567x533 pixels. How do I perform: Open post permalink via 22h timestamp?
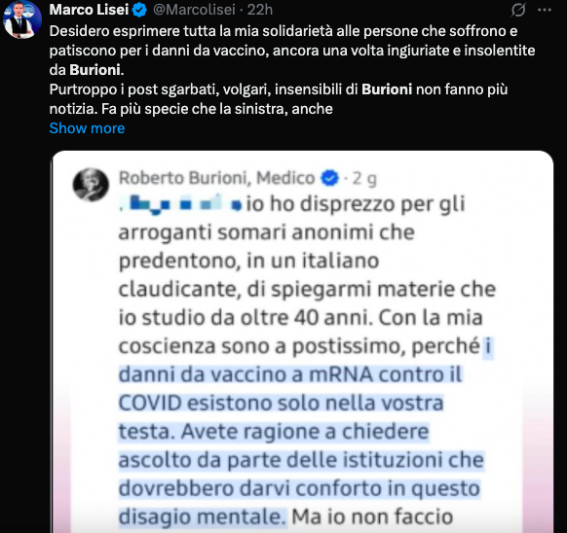coord(260,10)
